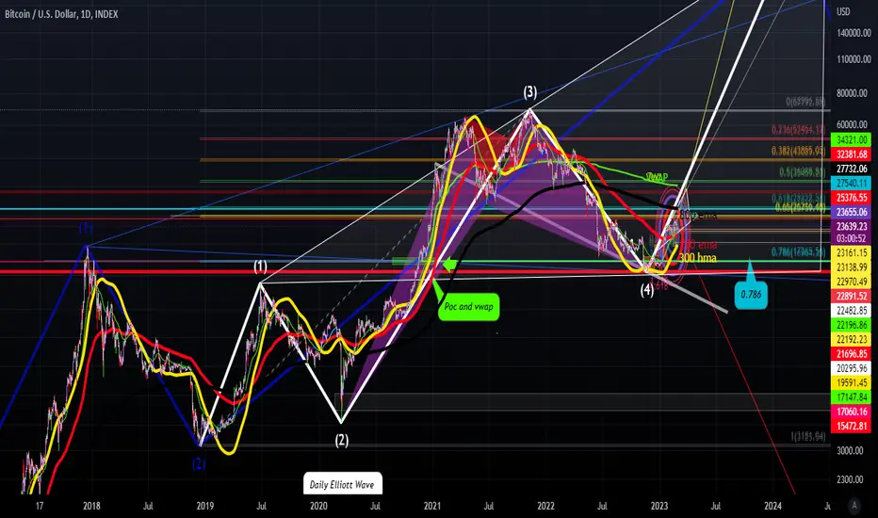Click the auto-scale "A" button
The image size is (878, 518).
pyautogui.click(x=854, y=505)
